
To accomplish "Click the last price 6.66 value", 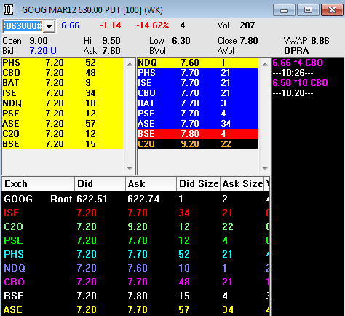I will pyautogui.click(x=71, y=25).
